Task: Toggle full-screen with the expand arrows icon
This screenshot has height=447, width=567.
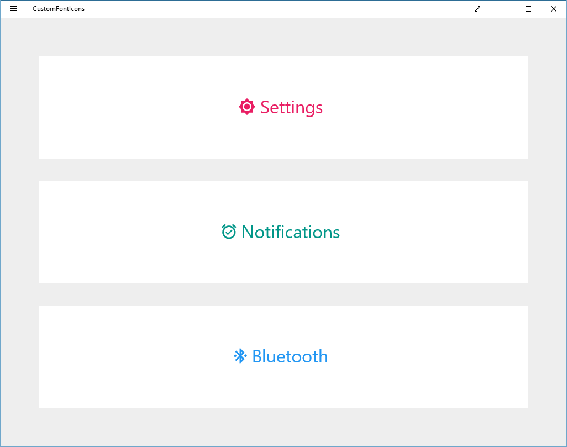Action: (x=477, y=9)
